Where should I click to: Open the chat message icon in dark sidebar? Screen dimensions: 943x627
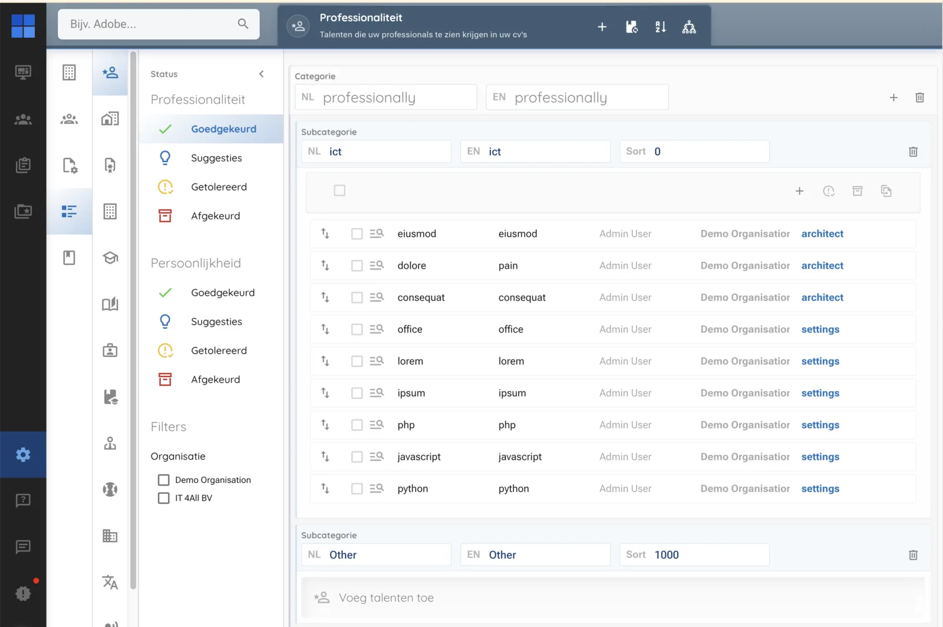(23, 547)
